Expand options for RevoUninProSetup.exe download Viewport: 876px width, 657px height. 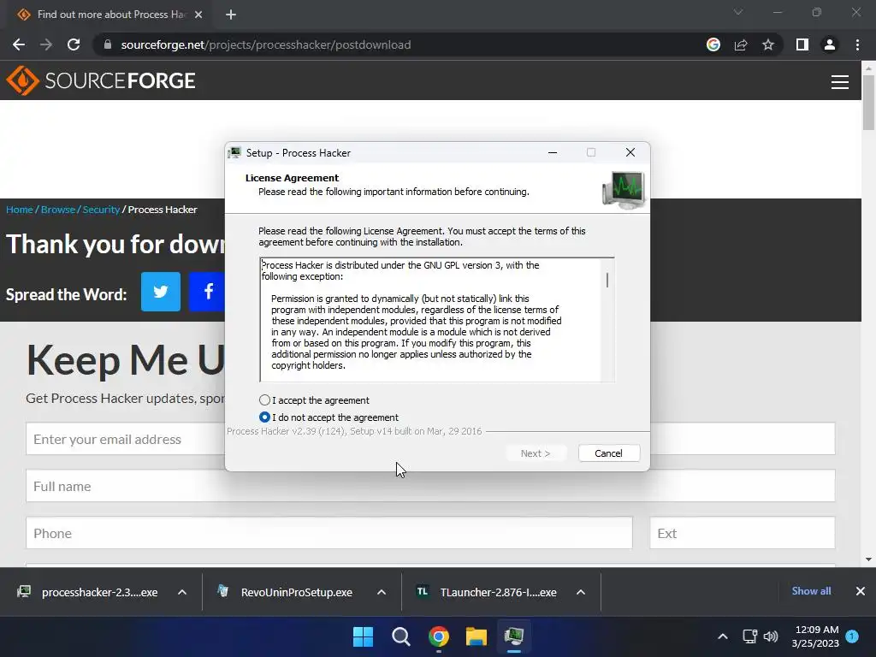pos(382,592)
